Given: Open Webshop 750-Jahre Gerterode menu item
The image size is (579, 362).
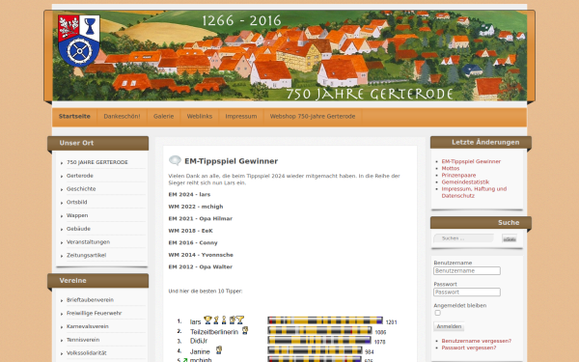Looking at the screenshot, I should (313, 117).
